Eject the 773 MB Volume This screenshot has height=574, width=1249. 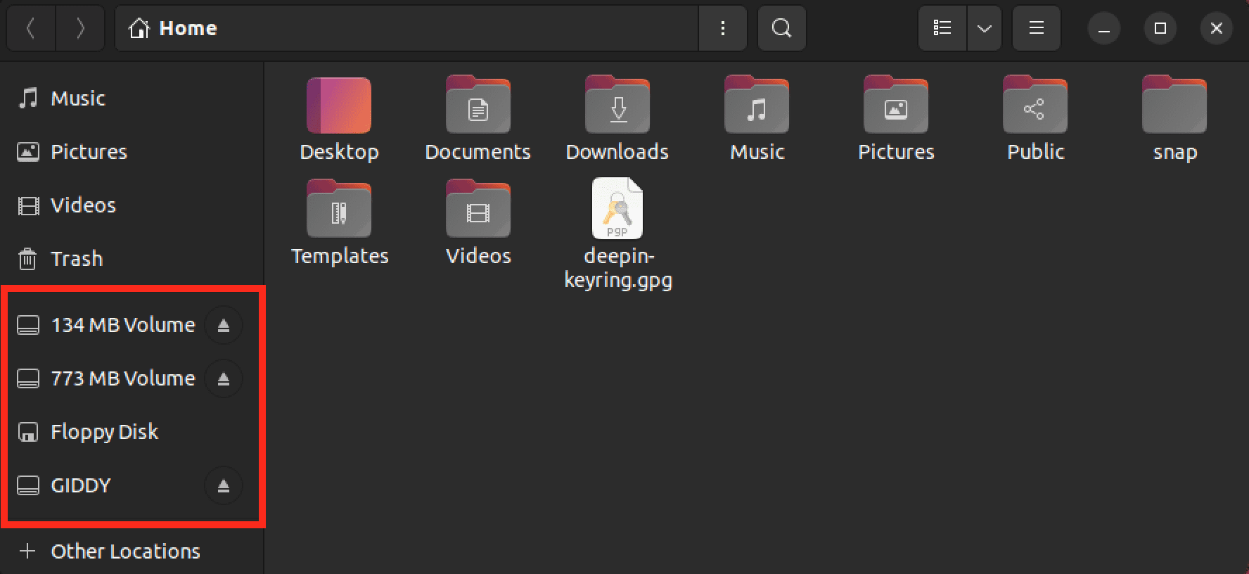coord(224,378)
